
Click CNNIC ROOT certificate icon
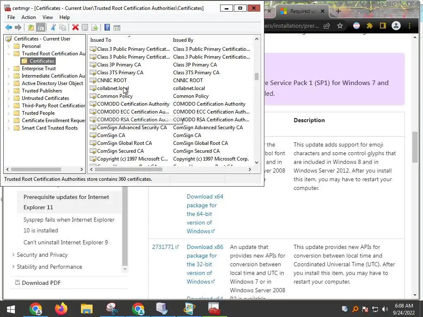93,80
